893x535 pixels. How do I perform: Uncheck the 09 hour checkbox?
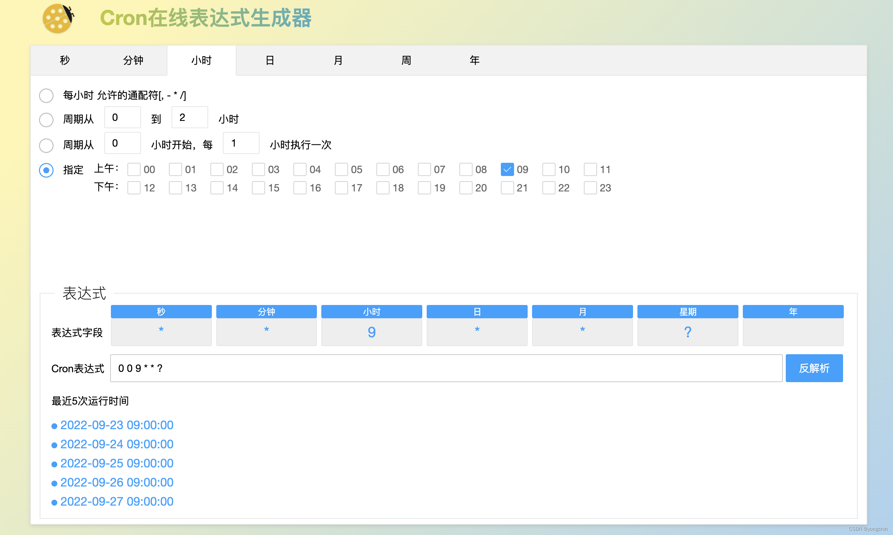click(x=507, y=169)
